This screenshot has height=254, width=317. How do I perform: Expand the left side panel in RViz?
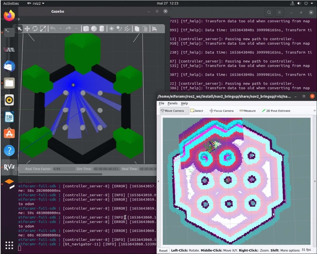(158, 181)
